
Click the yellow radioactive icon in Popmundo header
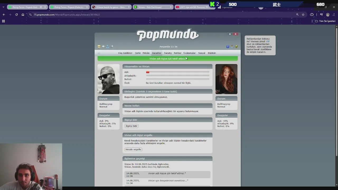pyautogui.click(x=236, y=47)
